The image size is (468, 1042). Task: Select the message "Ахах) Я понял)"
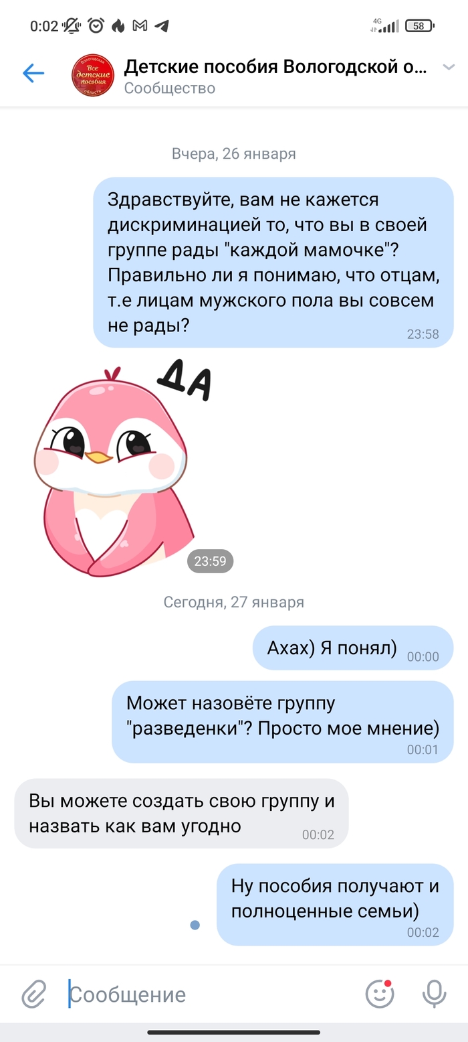[353, 648]
